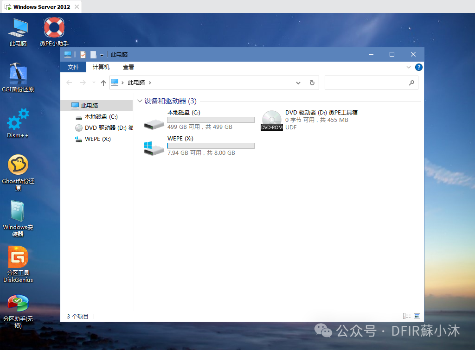Click computer icon in address bar
475x350 pixels.
click(x=115, y=82)
